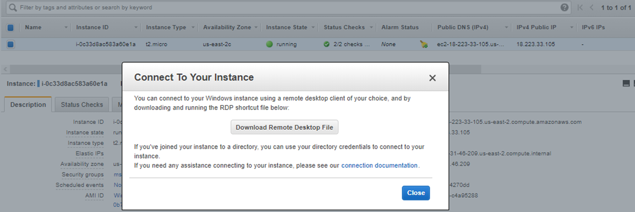Click Download Remote Desktop File button
635x212 pixels.
point(284,127)
